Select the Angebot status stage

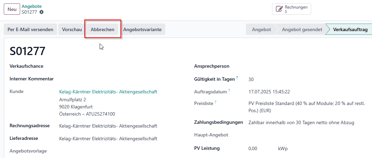pos(261,29)
